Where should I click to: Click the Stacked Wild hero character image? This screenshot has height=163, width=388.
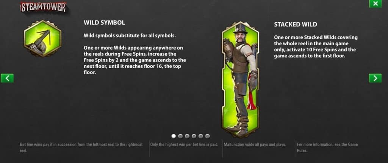click(x=240, y=79)
